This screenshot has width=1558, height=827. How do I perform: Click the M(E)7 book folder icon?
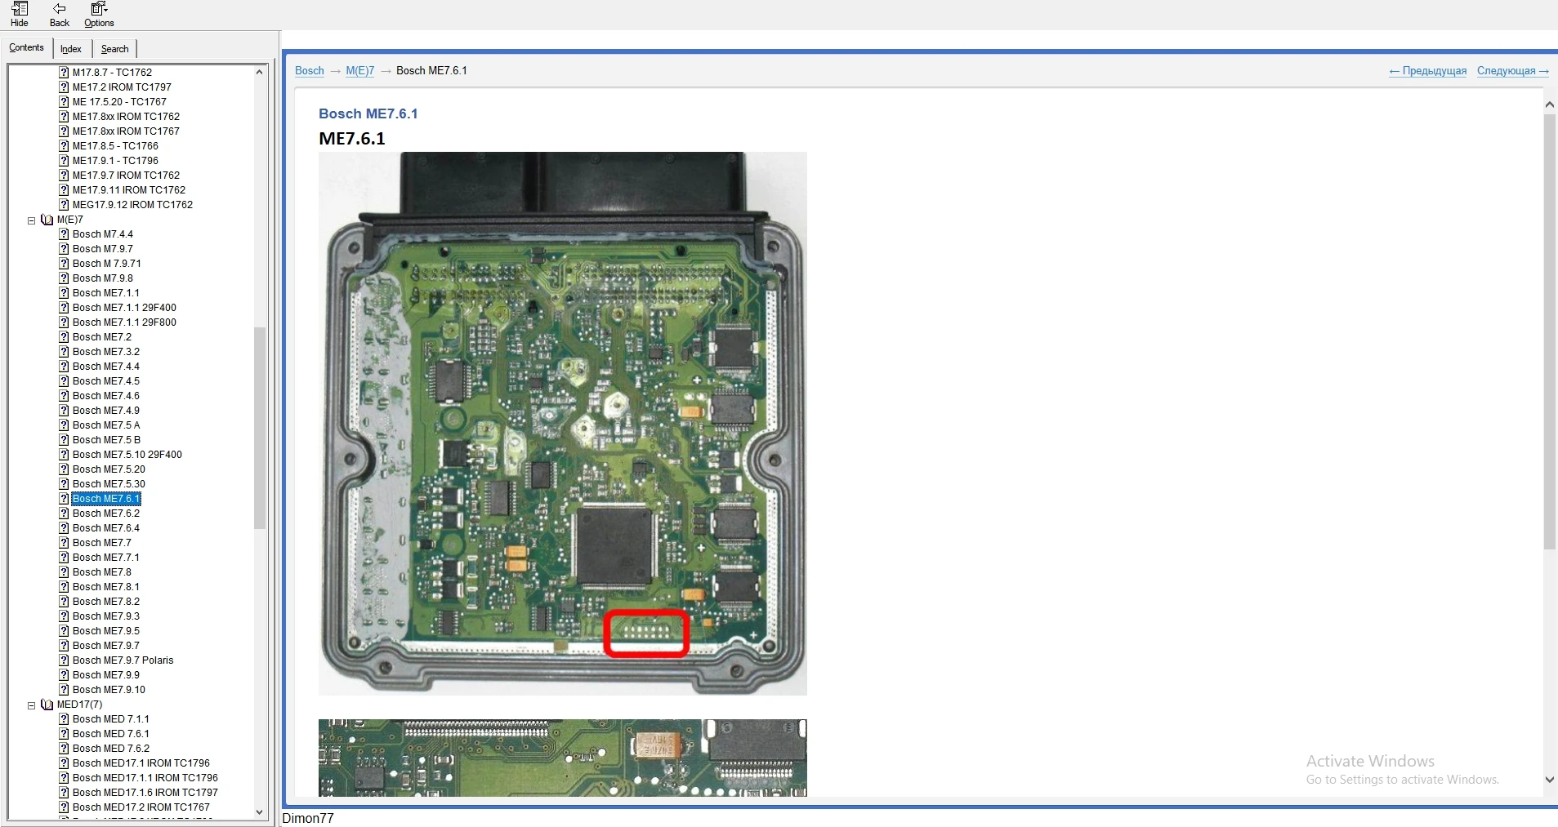pos(47,220)
